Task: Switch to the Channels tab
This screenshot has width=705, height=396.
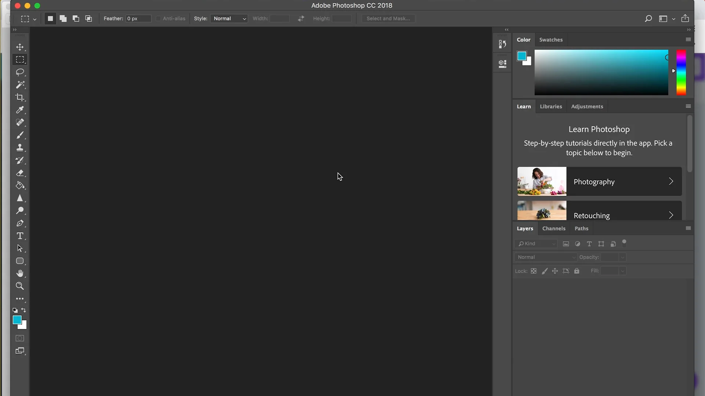Action: coord(554,228)
